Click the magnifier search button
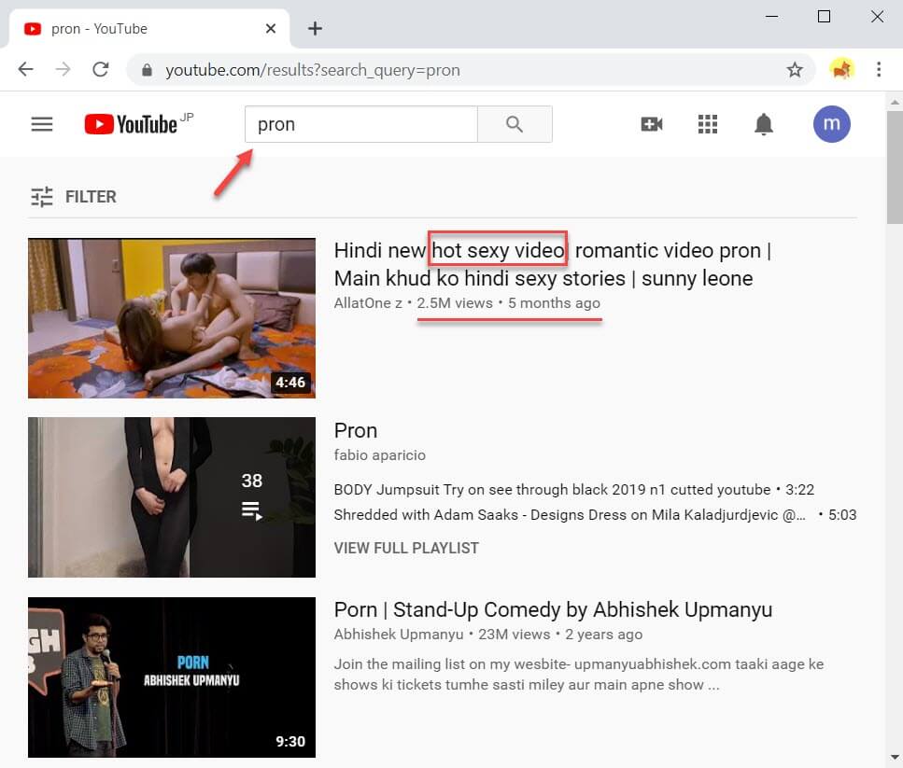 coord(515,124)
